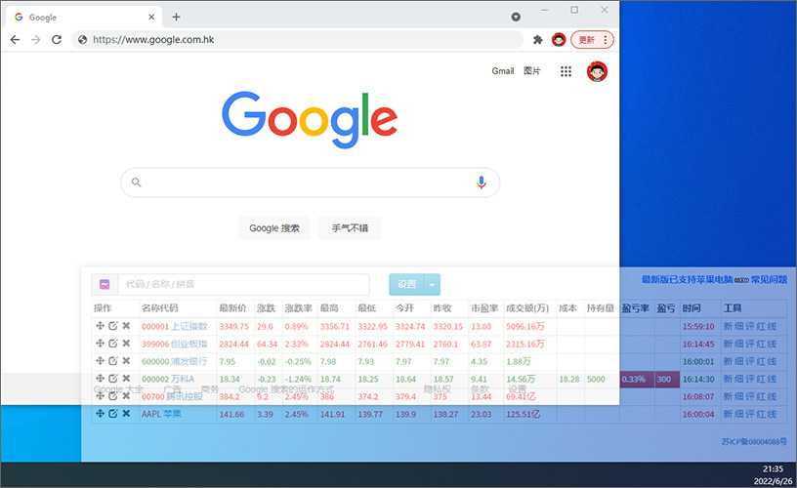Click the 成交额(万) column header
The image size is (797, 488).
[527, 308]
